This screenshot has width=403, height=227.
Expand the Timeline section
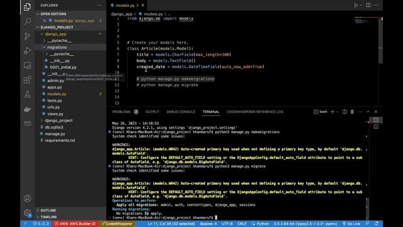pos(48,217)
